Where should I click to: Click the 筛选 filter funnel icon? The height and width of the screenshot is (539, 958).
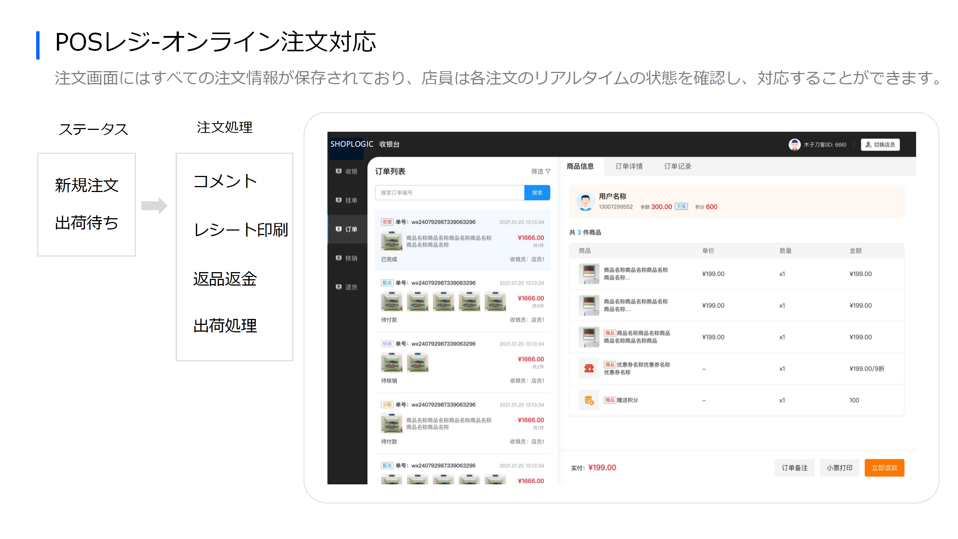click(x=548, y=171)
